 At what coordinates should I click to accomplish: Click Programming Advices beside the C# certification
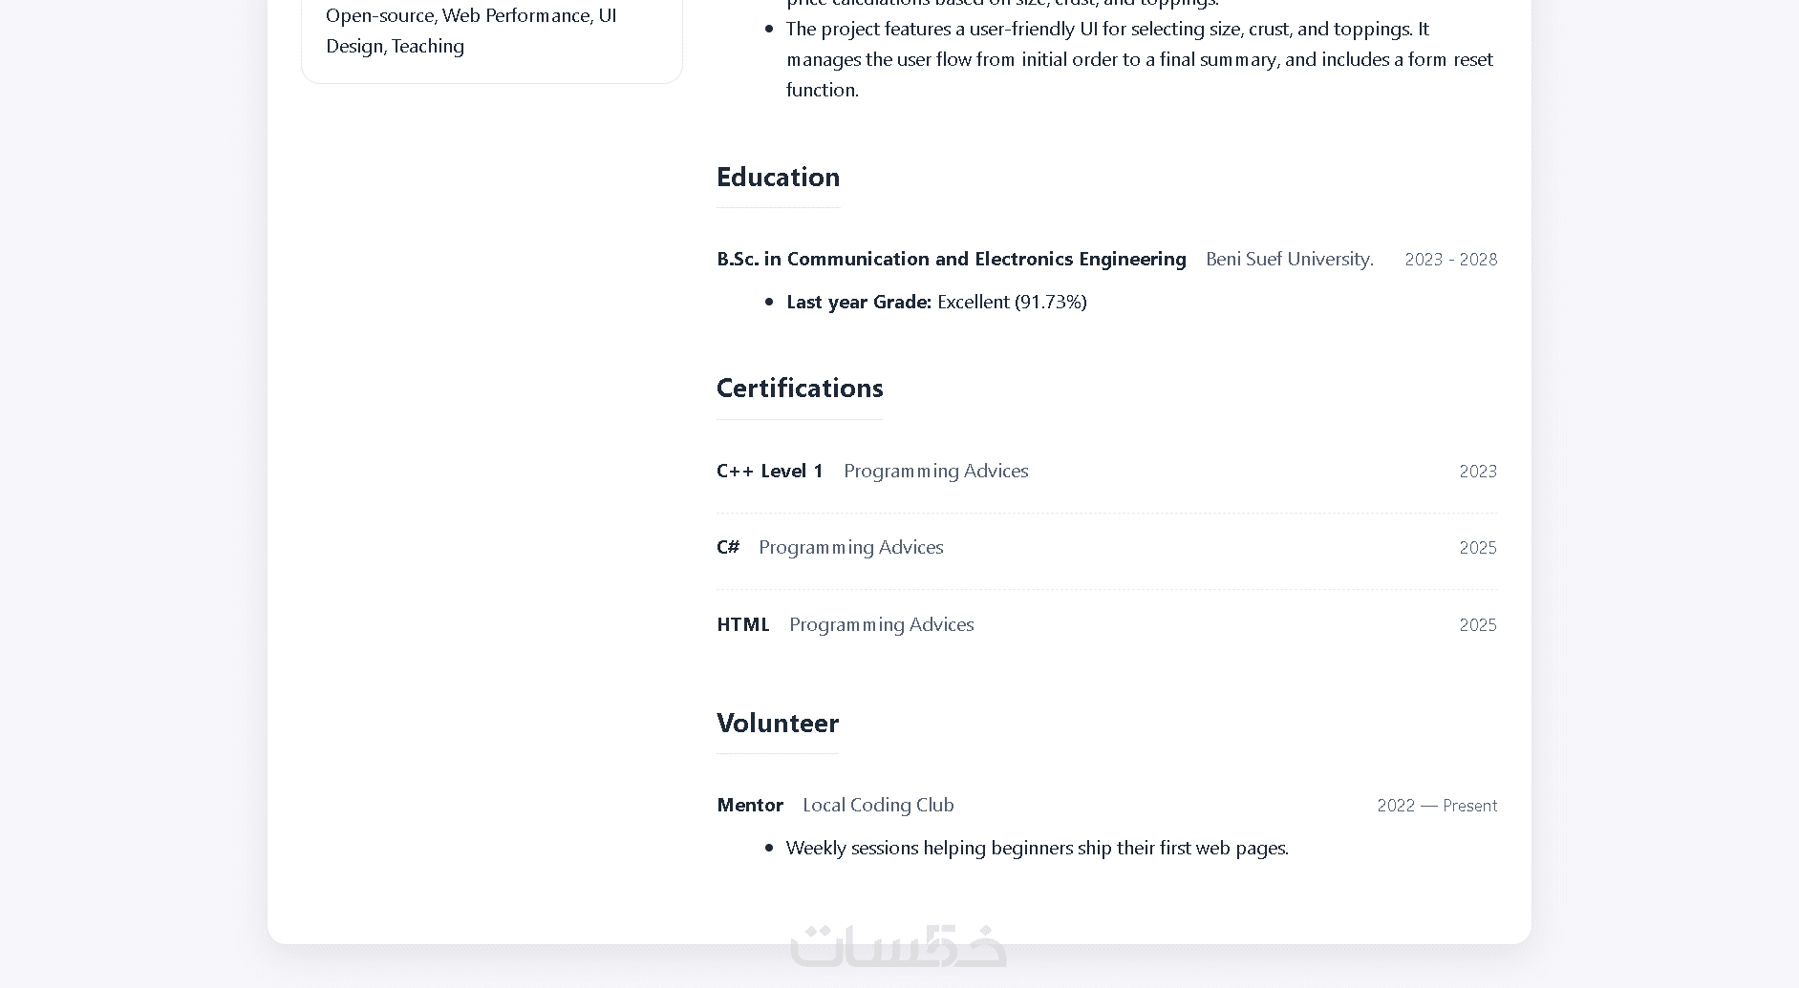[850, 547]
